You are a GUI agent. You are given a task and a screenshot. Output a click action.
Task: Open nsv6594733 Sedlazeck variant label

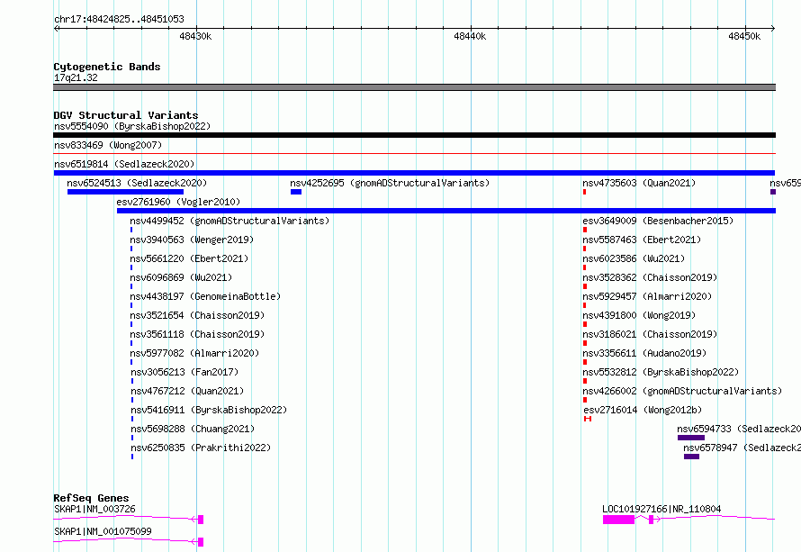(x=739, y=429)
